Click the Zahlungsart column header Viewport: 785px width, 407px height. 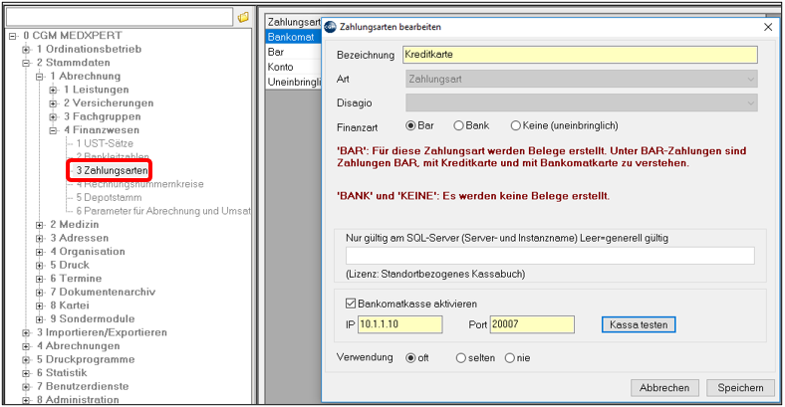click(x=293, y=22)
